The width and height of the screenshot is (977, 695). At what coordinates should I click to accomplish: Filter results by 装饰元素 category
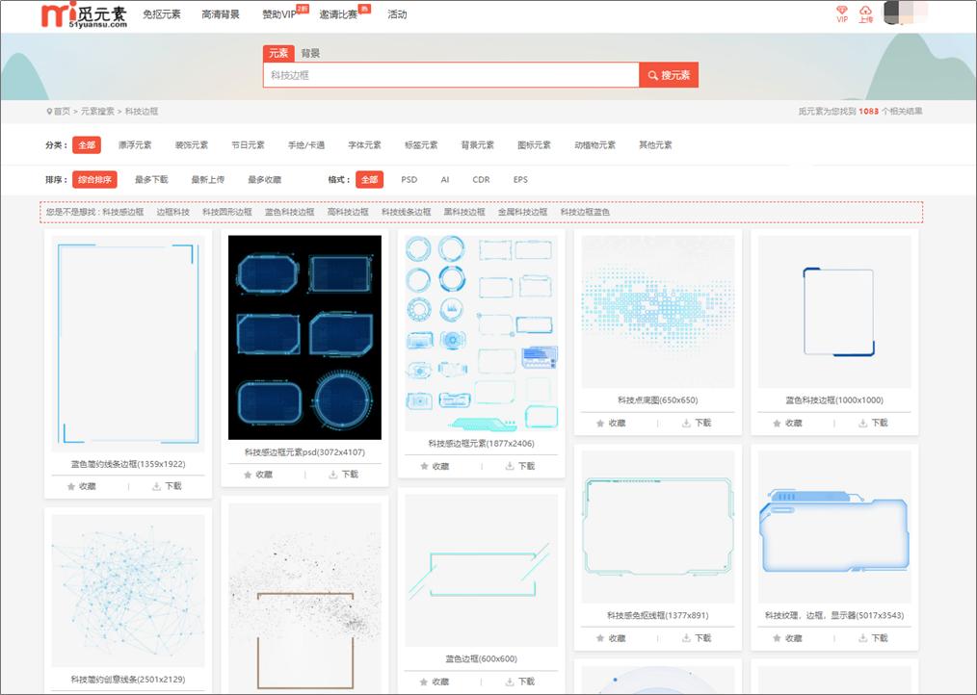191,144
